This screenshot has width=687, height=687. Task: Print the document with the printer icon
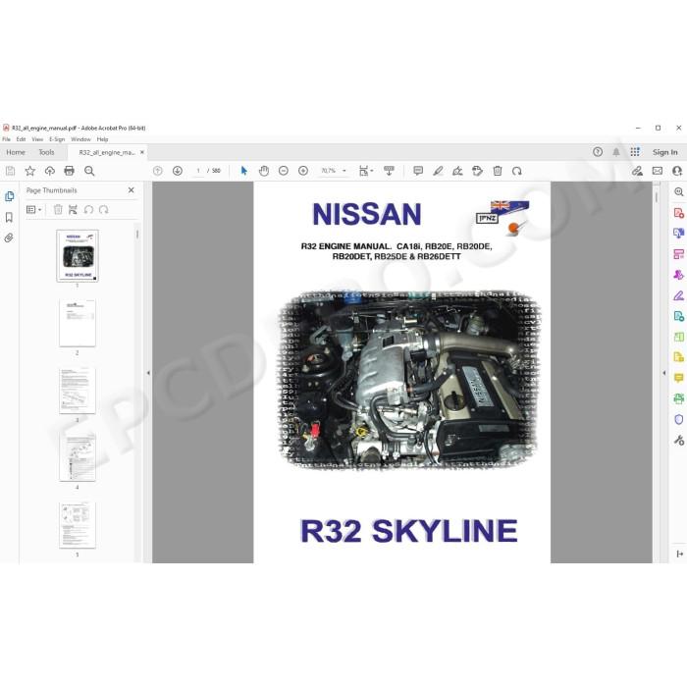(70, 171)
